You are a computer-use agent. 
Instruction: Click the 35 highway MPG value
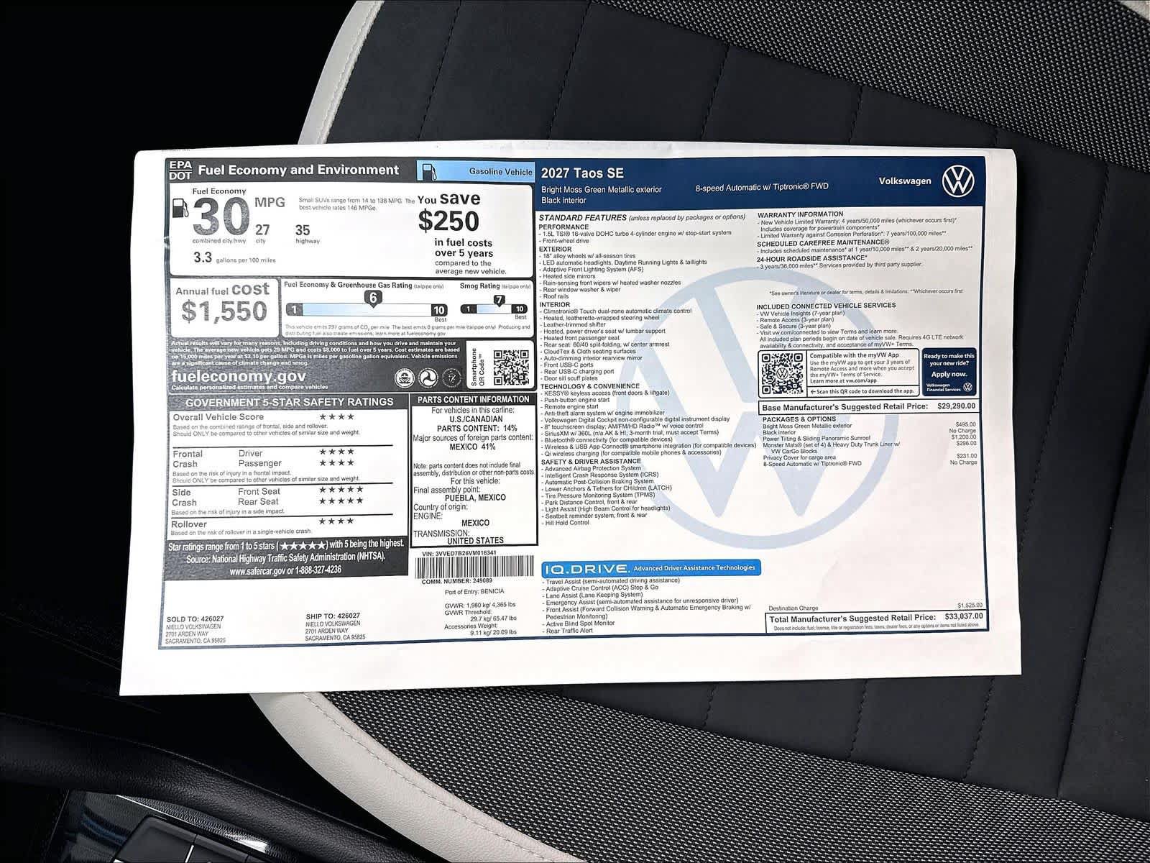click(x=303, y=230)
